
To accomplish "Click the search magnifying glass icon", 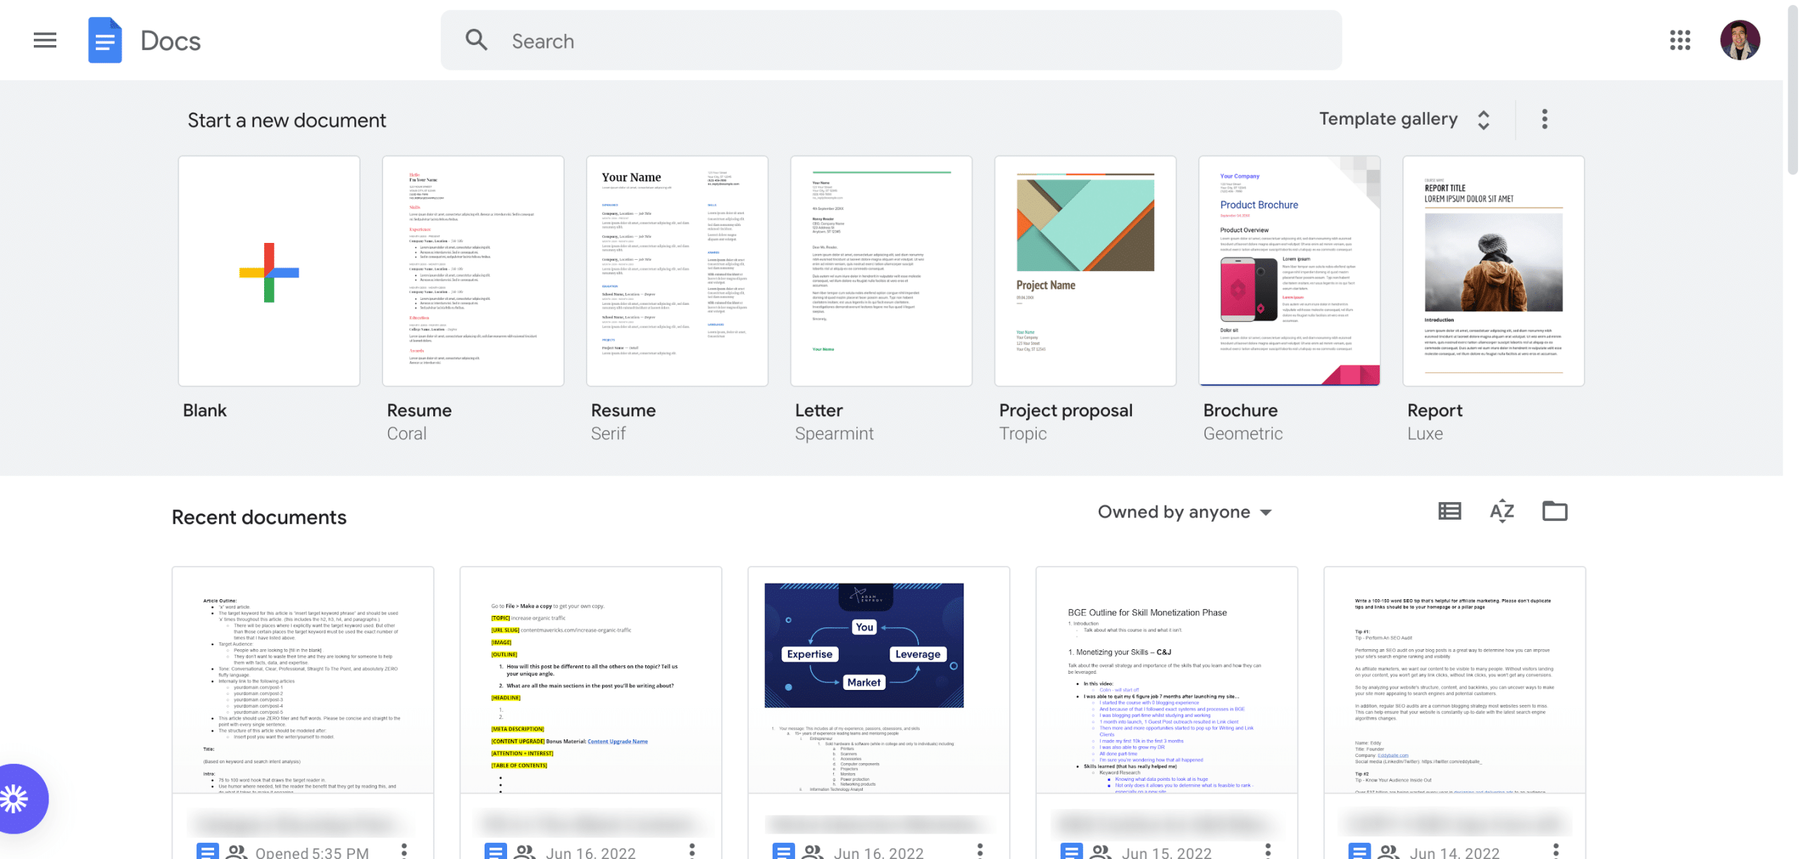I will (x=477, y=40).
